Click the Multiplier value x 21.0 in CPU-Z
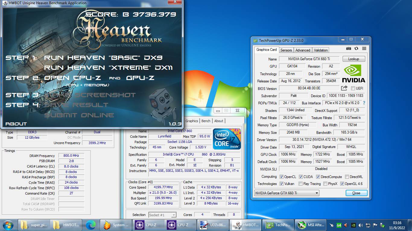The height and width of the screenshot is (231, 412). (163, 192)
